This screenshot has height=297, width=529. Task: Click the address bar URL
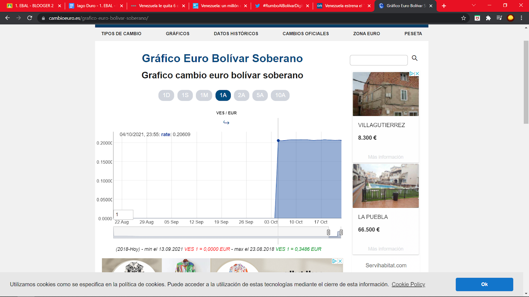(99, 18)
